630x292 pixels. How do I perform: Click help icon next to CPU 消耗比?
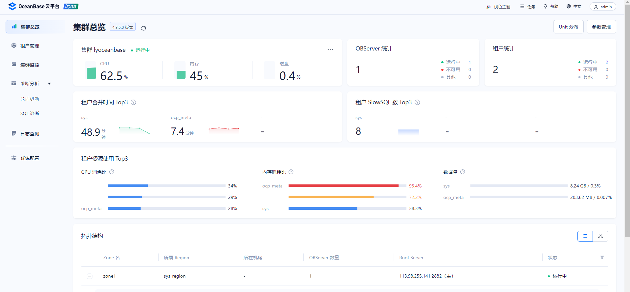click(112, 172)
